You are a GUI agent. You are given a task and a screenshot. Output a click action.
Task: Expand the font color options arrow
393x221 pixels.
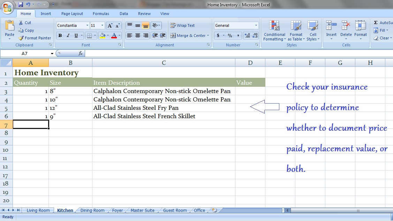pos(119,36)
